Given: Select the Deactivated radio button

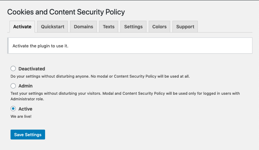Looking at the screenshot, I should tap(13, 69).
